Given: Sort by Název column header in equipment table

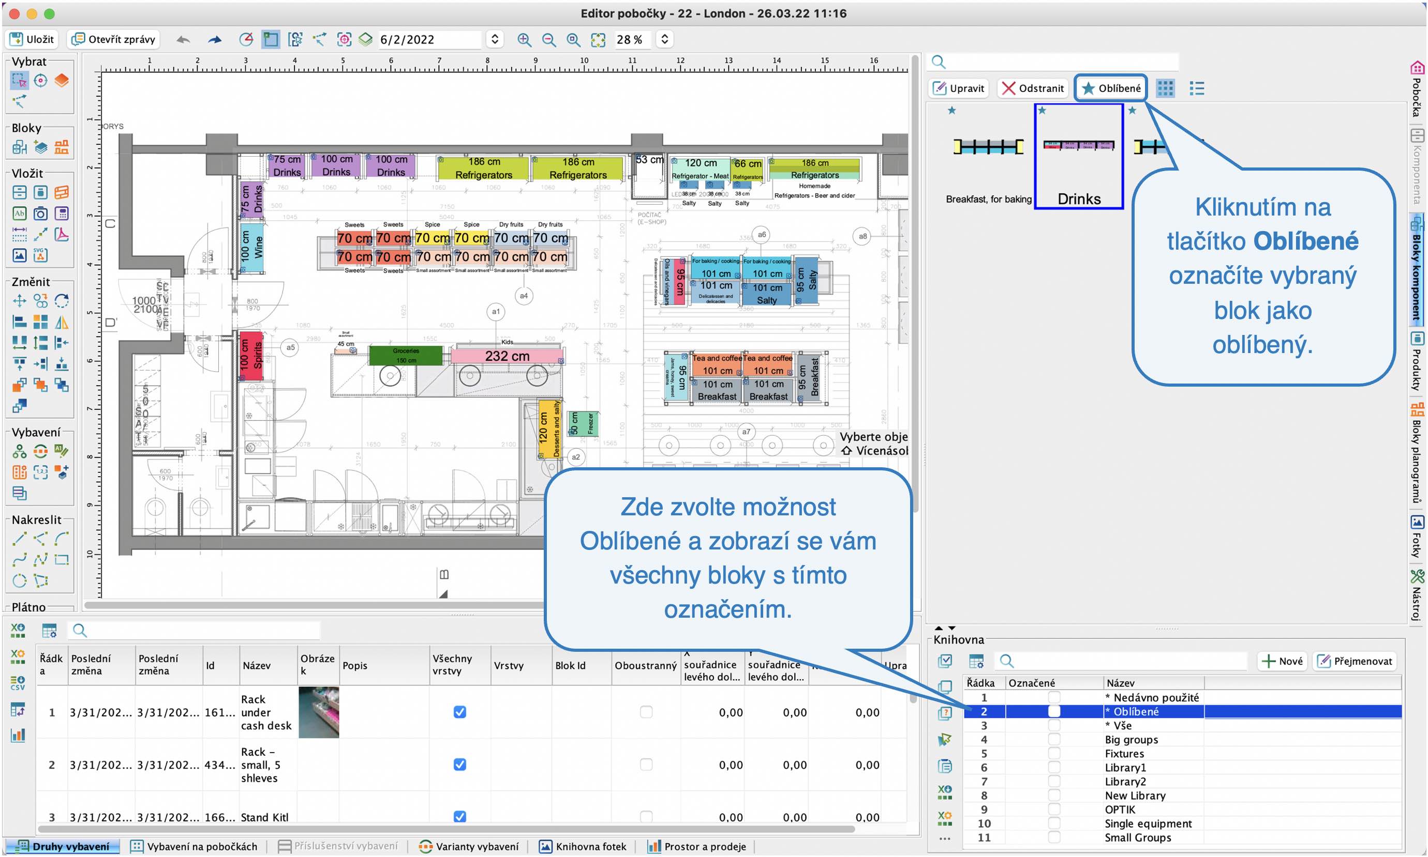Looking at the screenshot, I should 267,665.
